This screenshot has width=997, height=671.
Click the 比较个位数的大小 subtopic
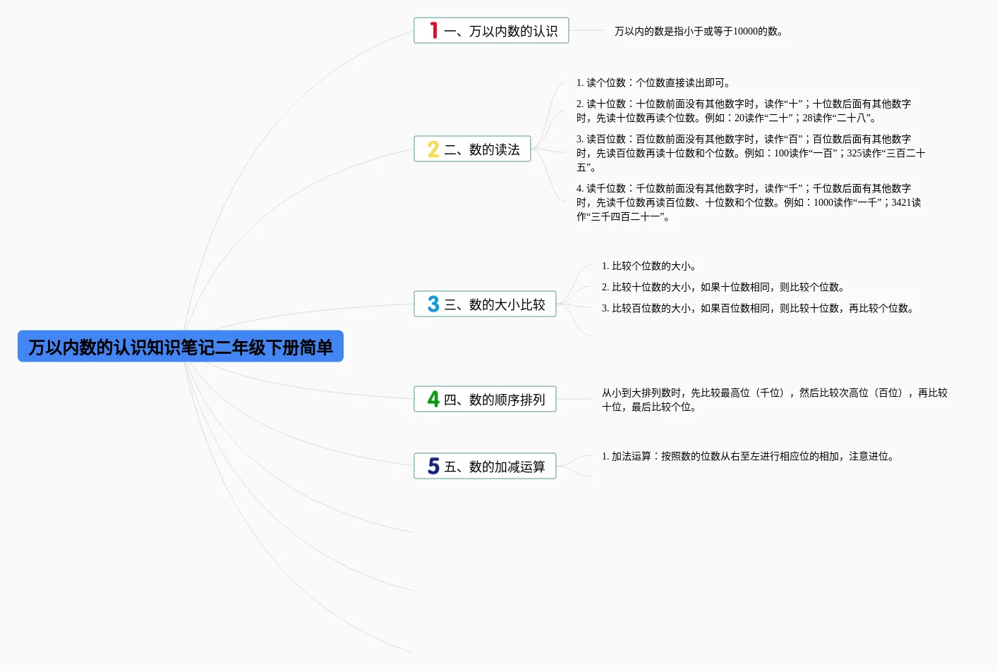tap(649, 266)
